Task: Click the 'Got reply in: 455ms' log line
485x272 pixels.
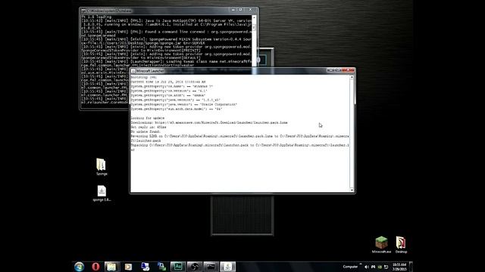Action: coord(149,127)
